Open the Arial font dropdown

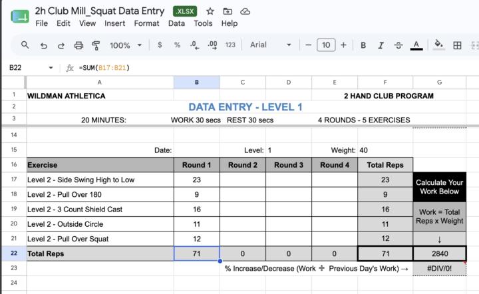270,45
